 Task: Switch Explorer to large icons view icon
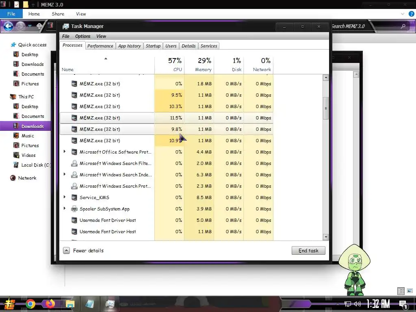(410, 291)
